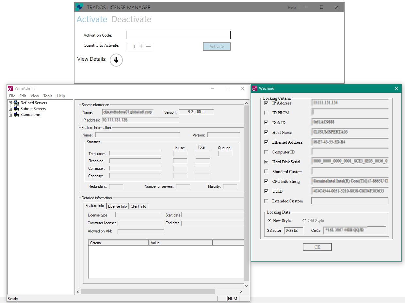Toggle the UUID checkbox

267,191
